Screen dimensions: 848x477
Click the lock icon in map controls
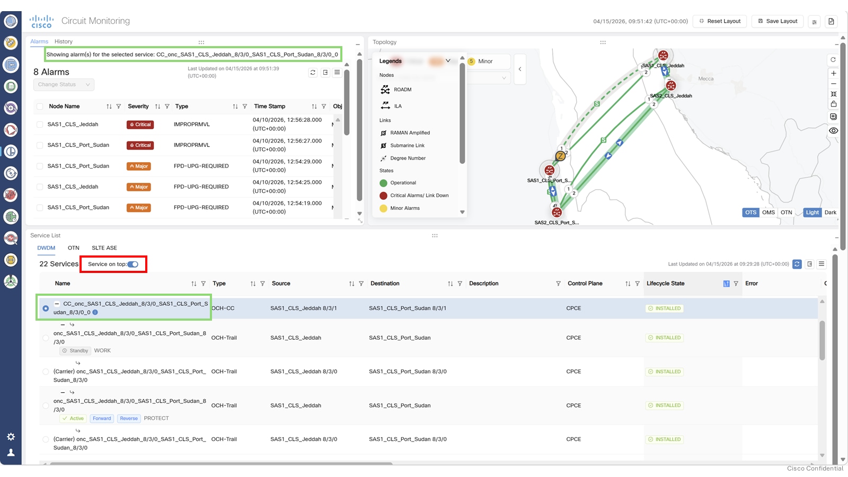click(x=834, y=104)
